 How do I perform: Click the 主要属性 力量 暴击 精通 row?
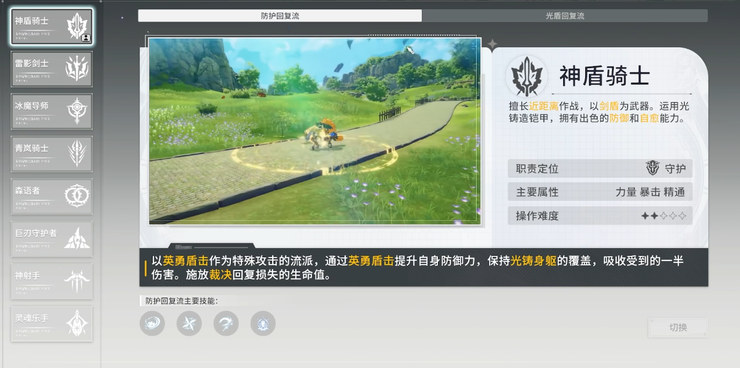point(600,192)
